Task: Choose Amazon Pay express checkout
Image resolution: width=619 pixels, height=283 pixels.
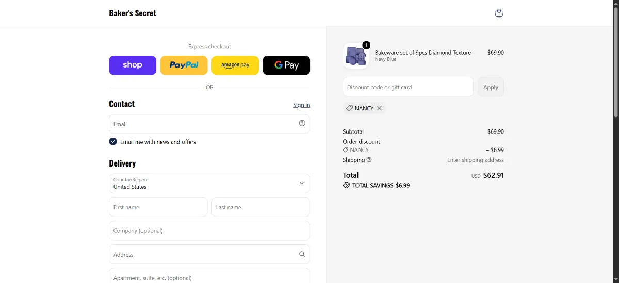Action: click(235, 65)
